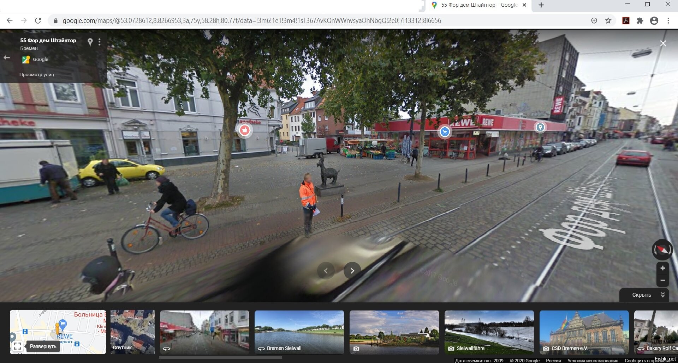Screen dimensions: 678x363
Task: Click the site lock icon
Action: [55, 21]
